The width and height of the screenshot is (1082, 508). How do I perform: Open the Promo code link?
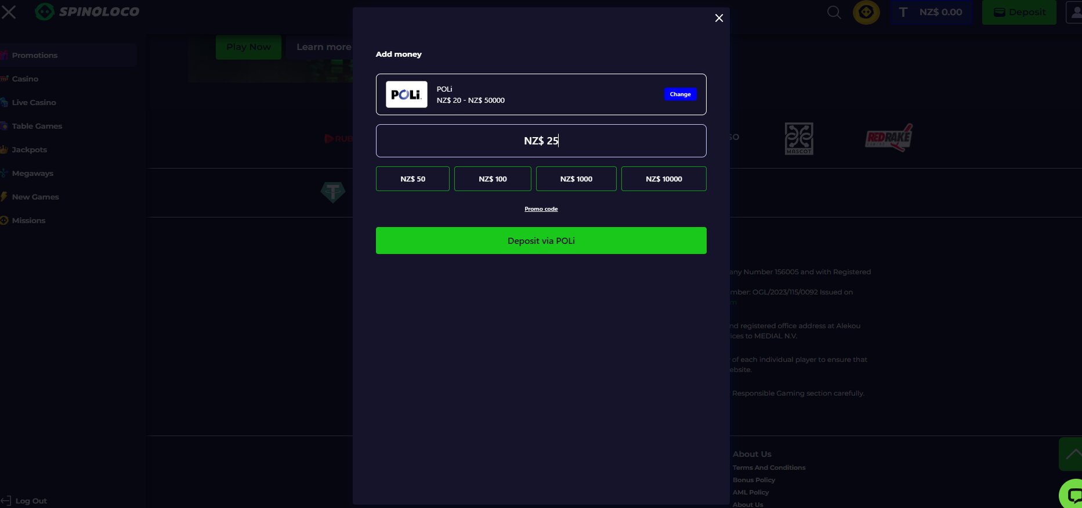point(541,209)
